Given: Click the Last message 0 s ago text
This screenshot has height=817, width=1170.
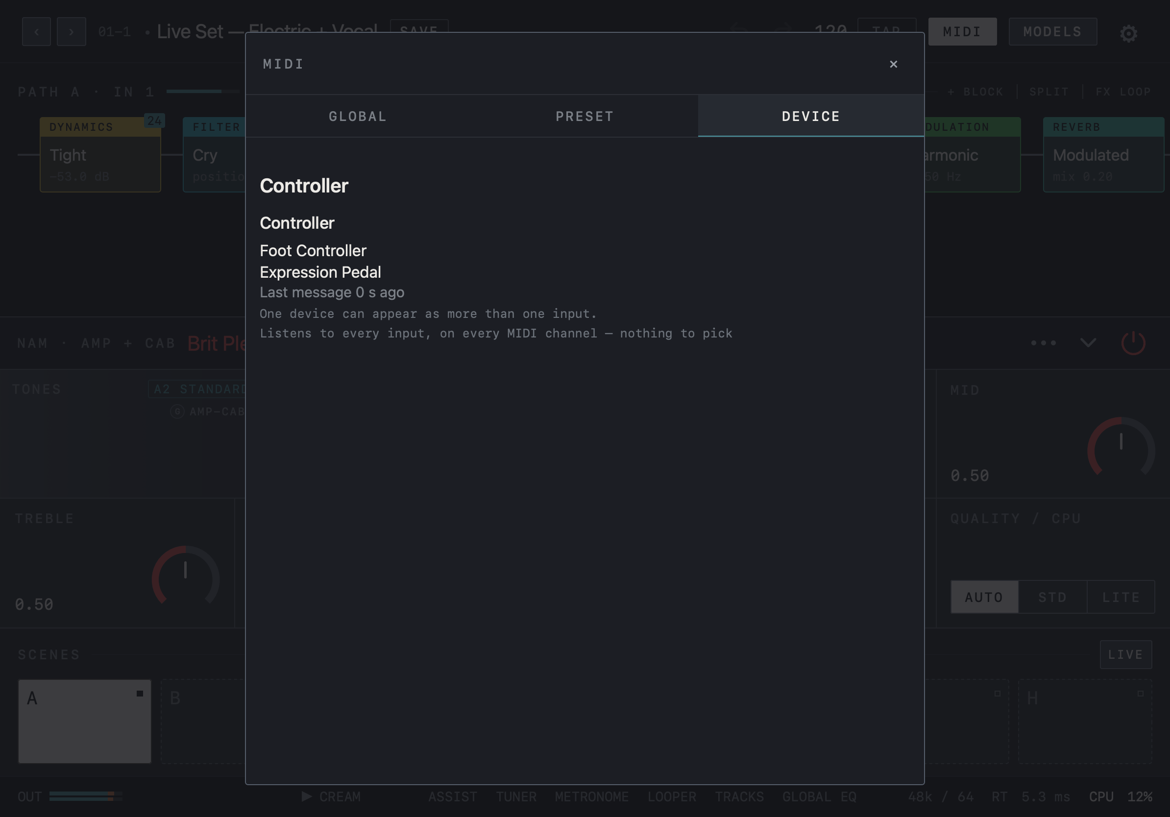Looking at the screenshot, I should [x=332, y=292].
